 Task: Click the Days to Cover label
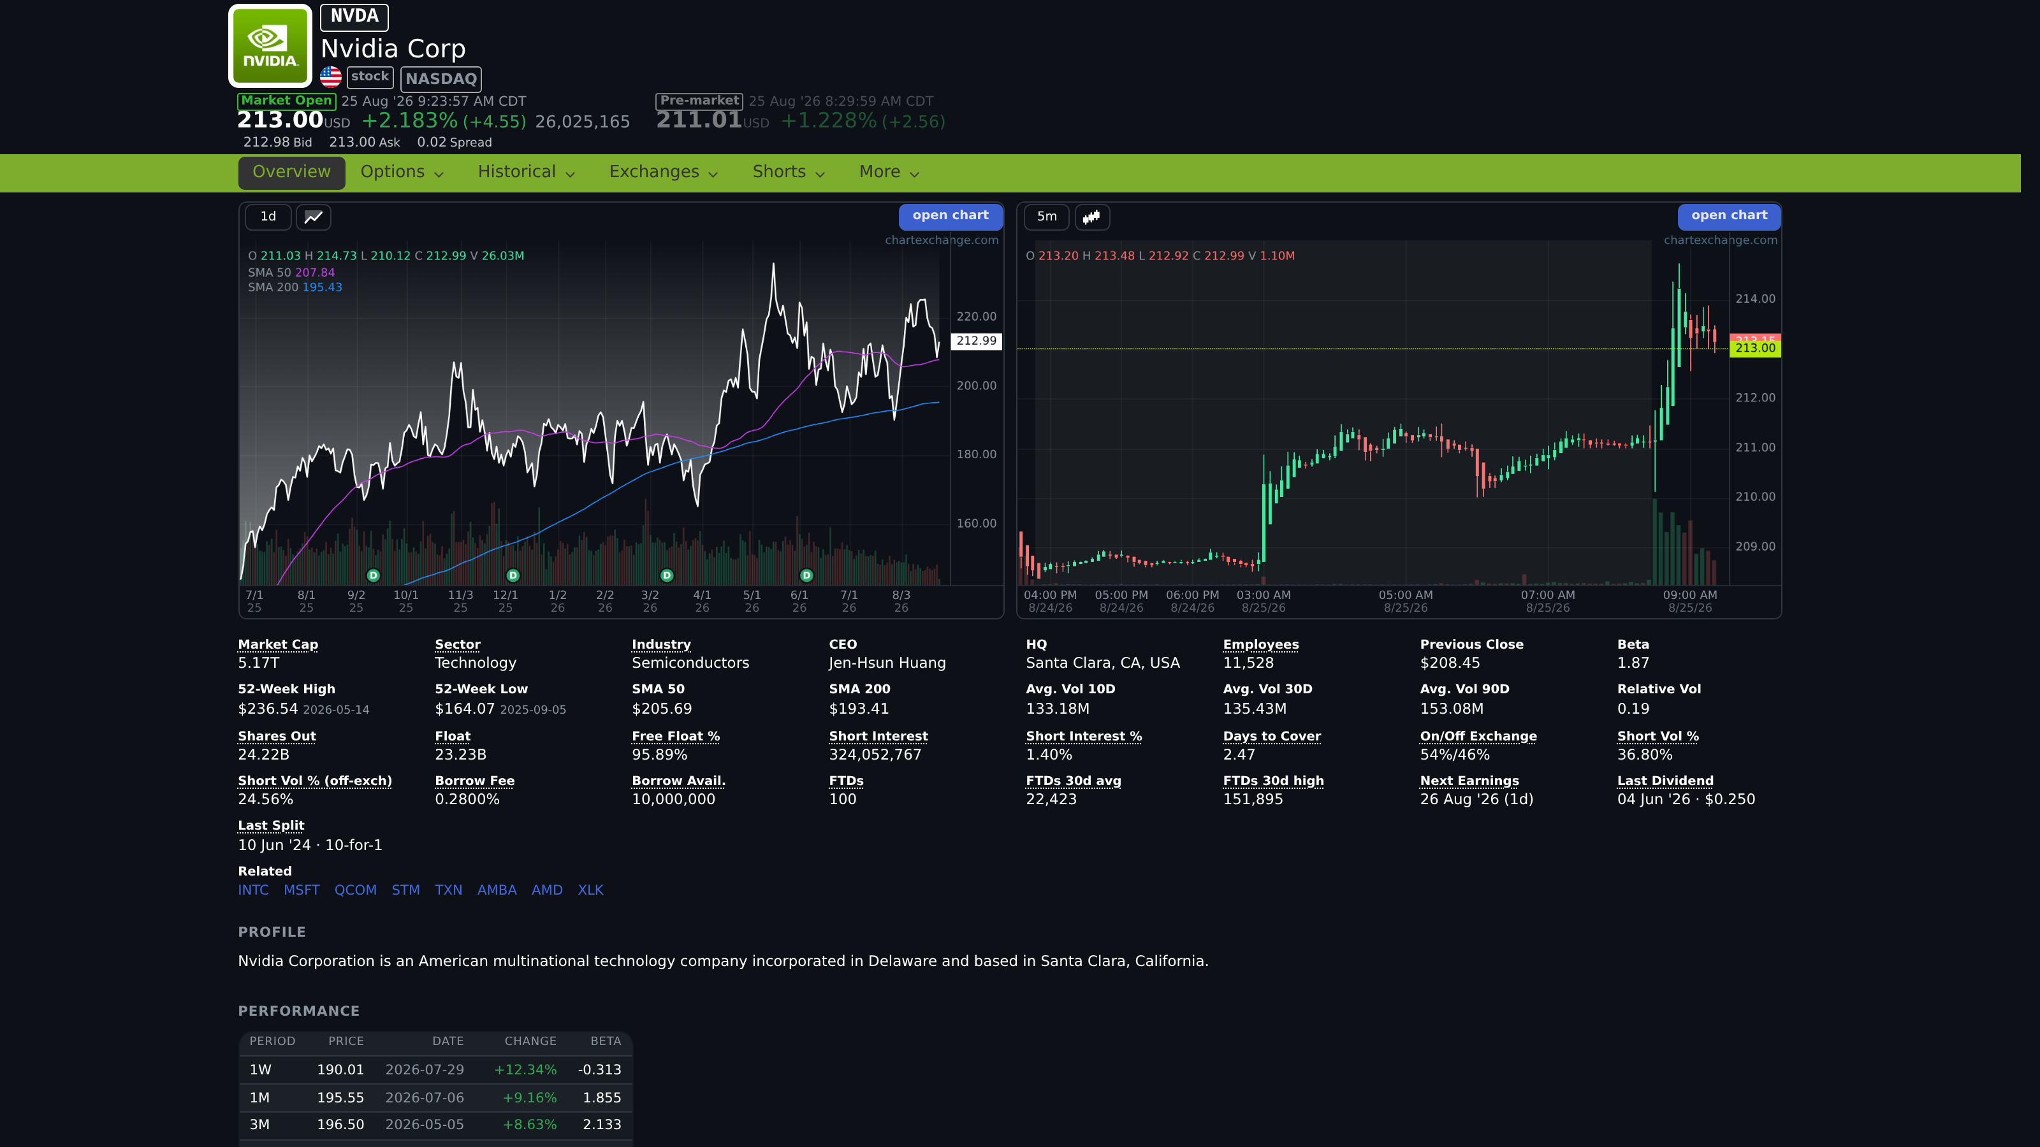(x=1272, y=736)
